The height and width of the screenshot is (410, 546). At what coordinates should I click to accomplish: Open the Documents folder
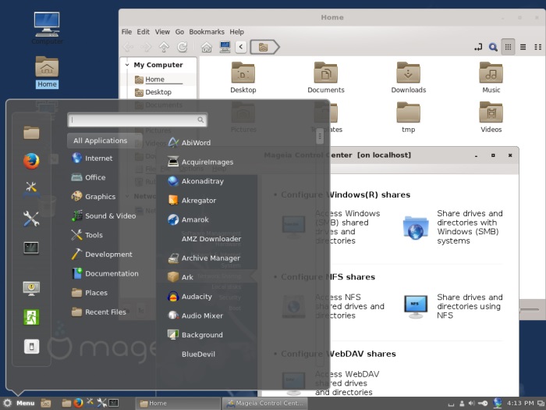tap(325, 78)
